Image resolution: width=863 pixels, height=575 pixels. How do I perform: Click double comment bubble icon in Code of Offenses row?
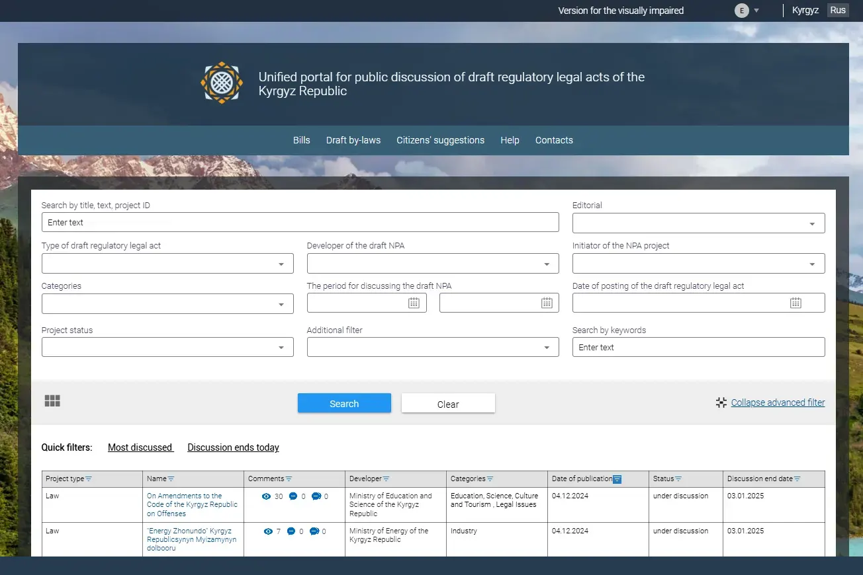coord(316,496)
